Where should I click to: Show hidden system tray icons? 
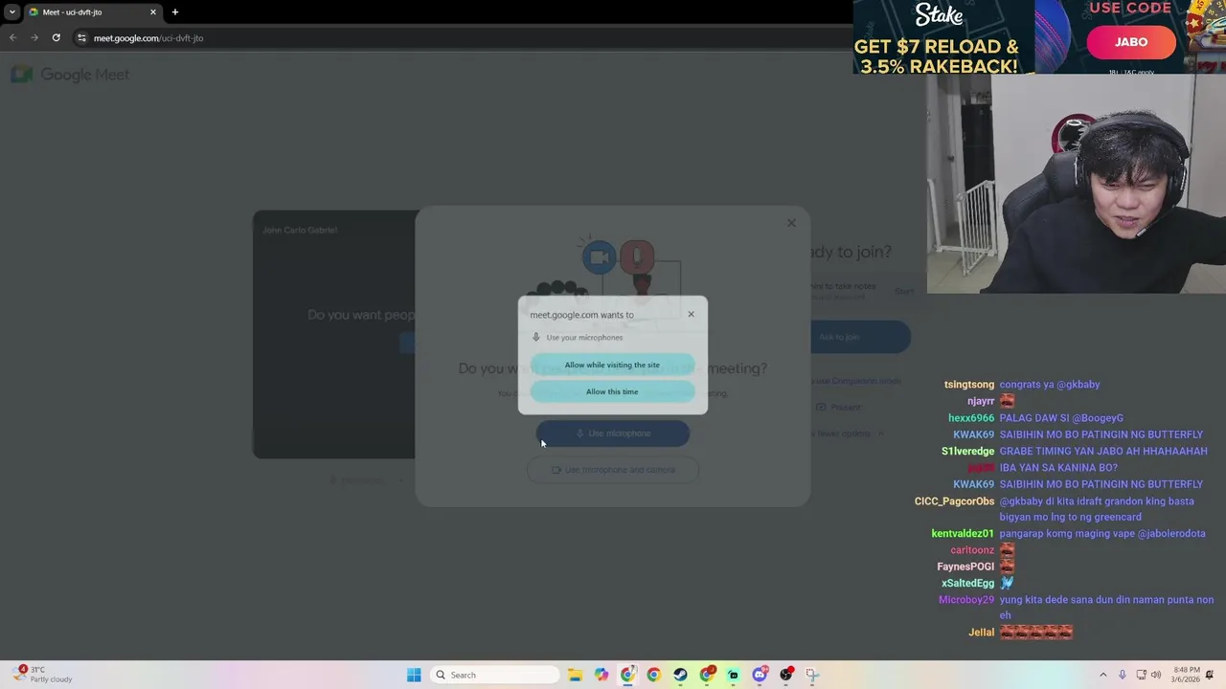1102,675
